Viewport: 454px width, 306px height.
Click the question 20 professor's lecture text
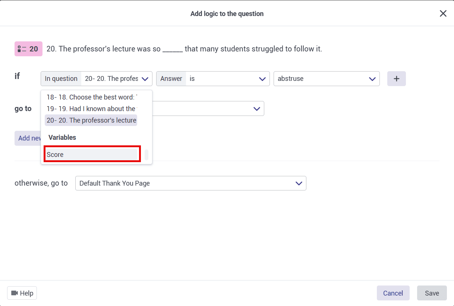[184, 49]
